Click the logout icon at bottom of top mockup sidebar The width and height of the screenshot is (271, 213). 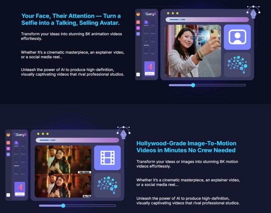tap(138, 74)
